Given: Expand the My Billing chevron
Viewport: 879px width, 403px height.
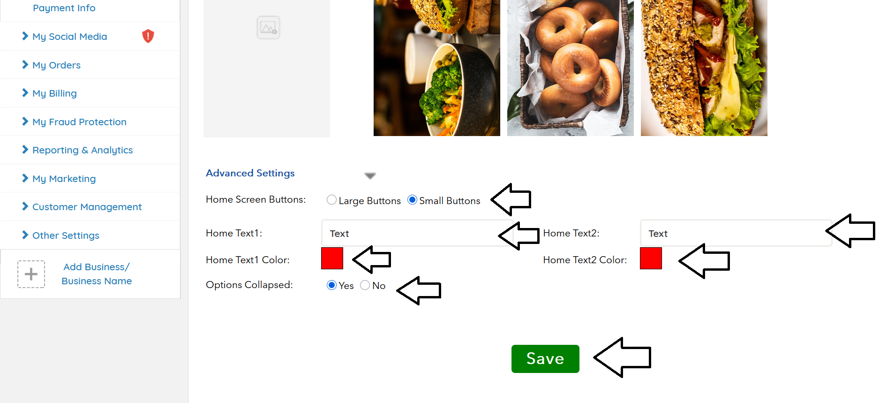Looking at the screenshot, I should pyautogui.click(x=25, y=93).
